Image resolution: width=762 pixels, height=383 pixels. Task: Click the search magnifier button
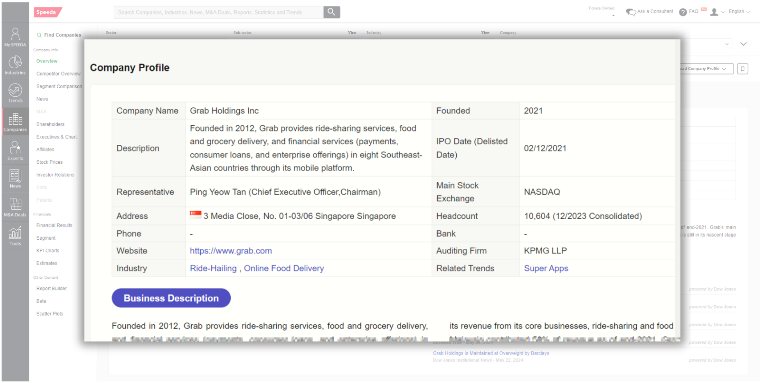pyautogui.click(x=331, y=12)
